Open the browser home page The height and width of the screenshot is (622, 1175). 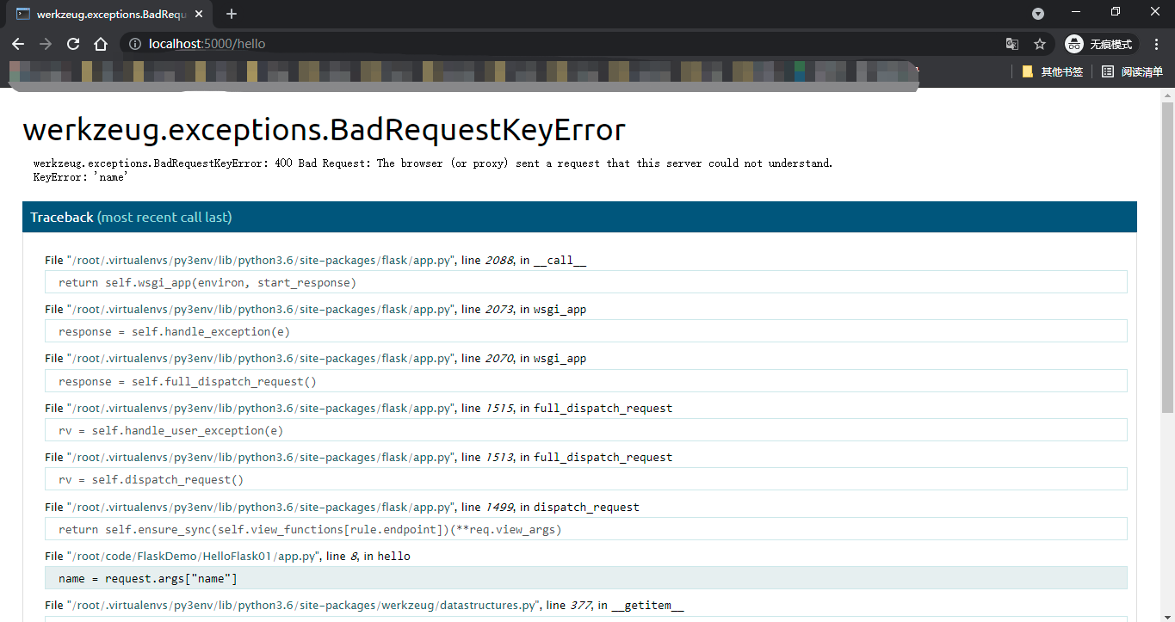[101, 44]
